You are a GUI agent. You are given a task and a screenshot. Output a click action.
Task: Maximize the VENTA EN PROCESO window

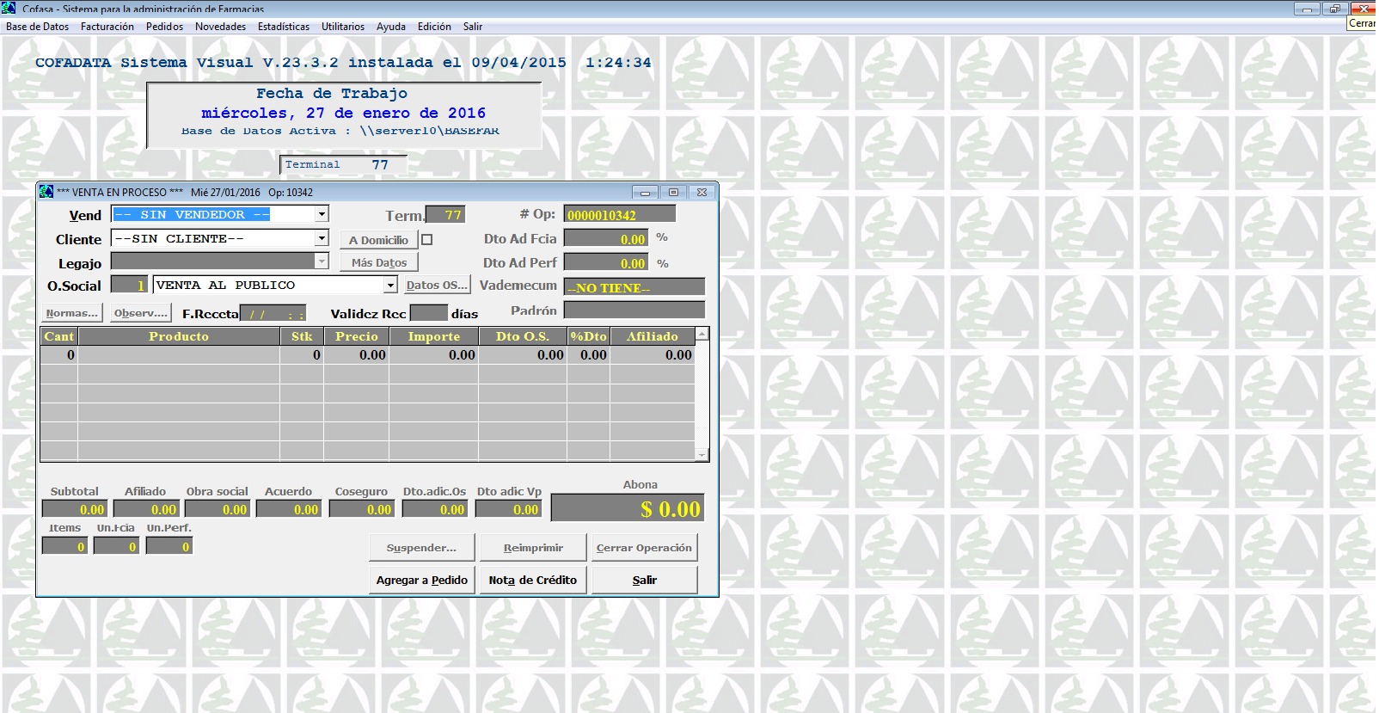point(673,192)
